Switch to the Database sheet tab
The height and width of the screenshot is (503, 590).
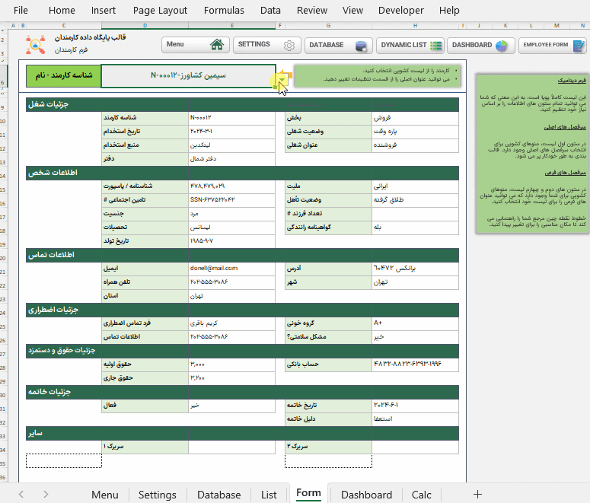pyautogui.click(x=219, y=495)
